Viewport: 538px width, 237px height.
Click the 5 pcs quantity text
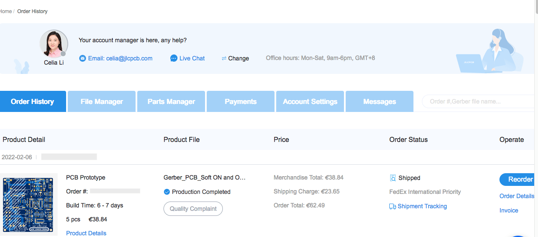74,220
